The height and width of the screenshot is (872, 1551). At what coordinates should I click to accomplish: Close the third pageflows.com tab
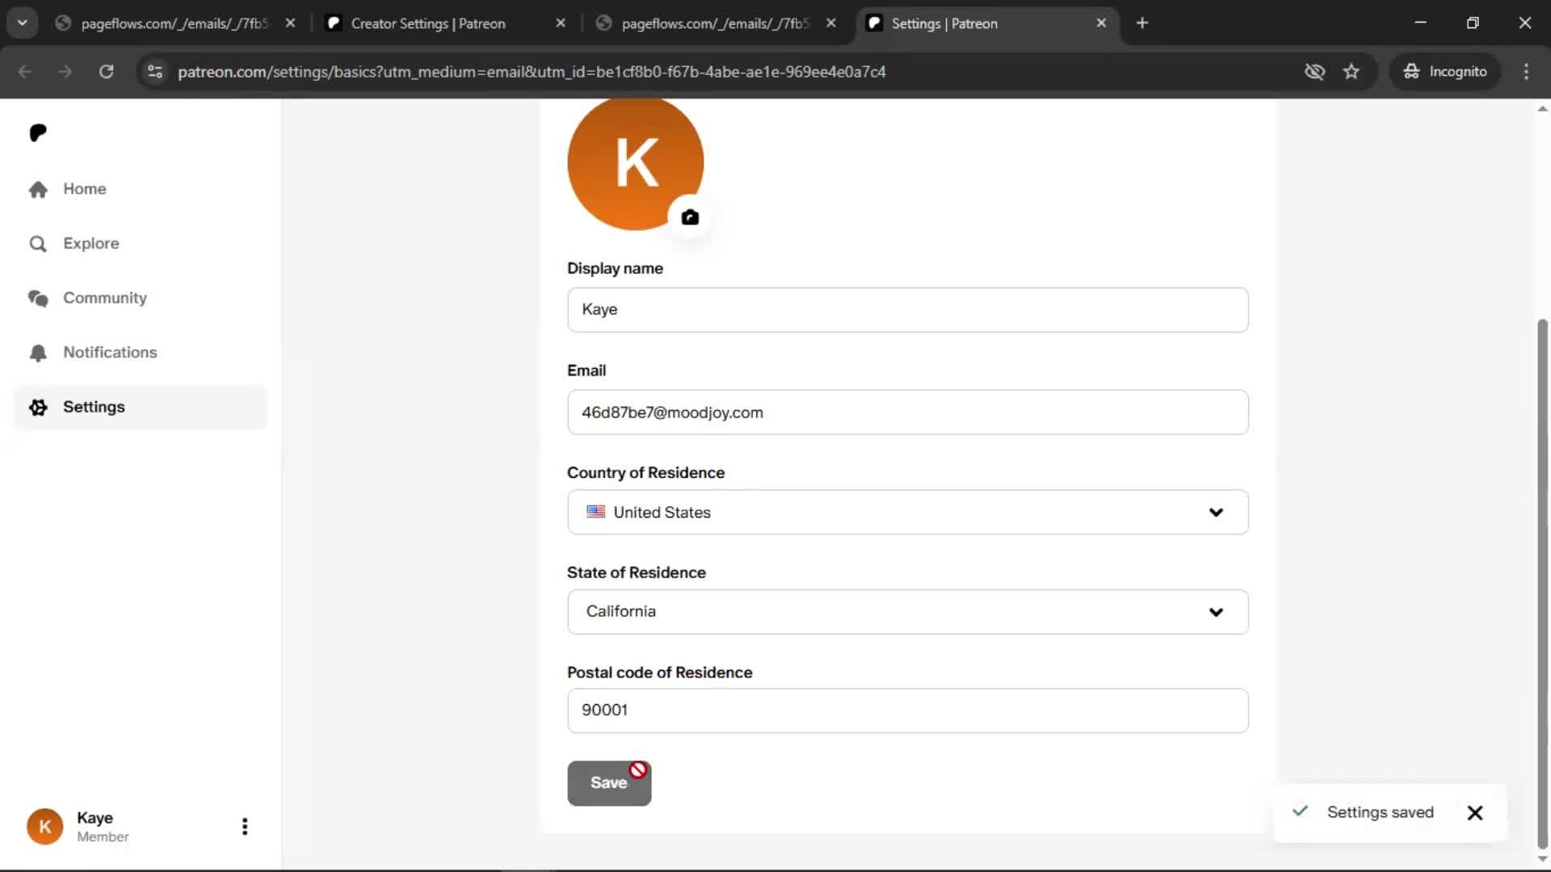(x=831, y=23)
